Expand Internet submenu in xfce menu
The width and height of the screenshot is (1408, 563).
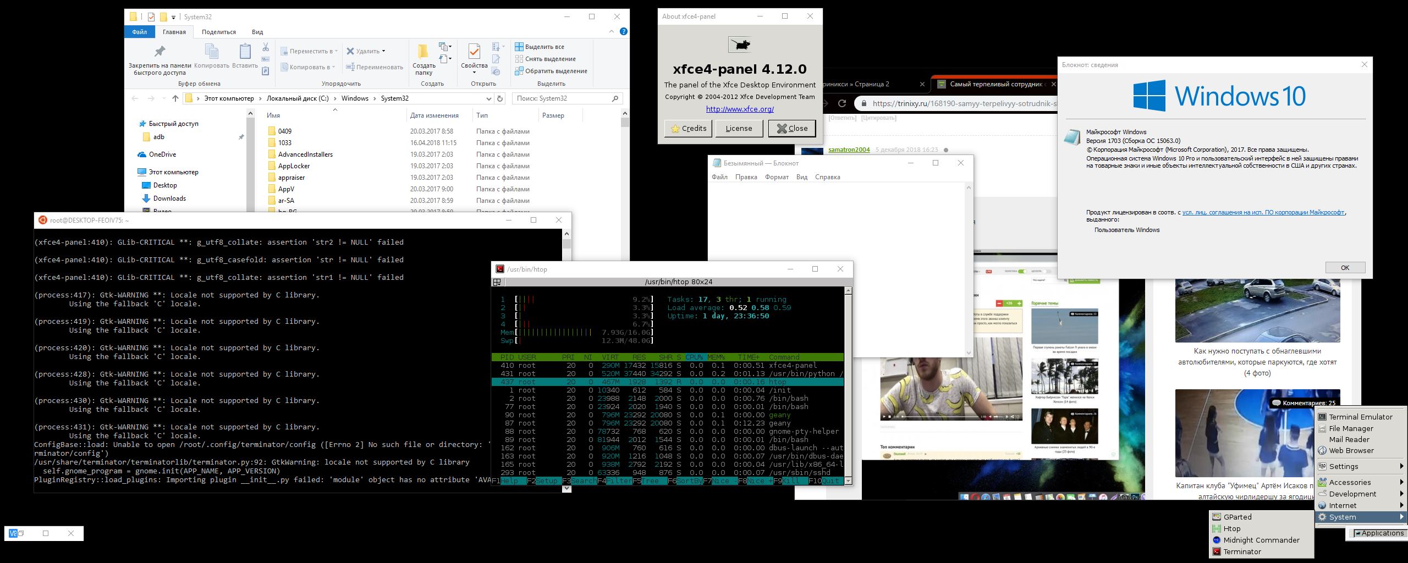(1361, 505)
